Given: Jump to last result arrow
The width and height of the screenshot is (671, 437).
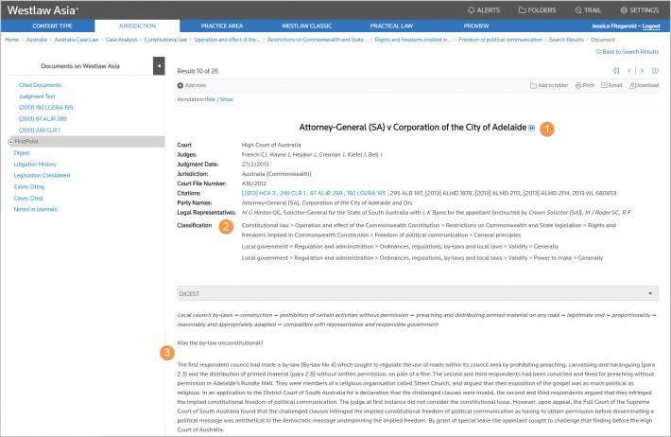Looking at the screenshot, I should coord(655,71).
